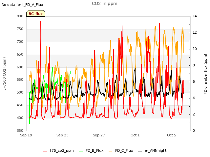Click the 'Oct 1' x-axis label
This screenshot has width=210, height=157.
point(135,135)
